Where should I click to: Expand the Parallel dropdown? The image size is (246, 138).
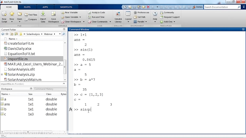tap(146, 22)
